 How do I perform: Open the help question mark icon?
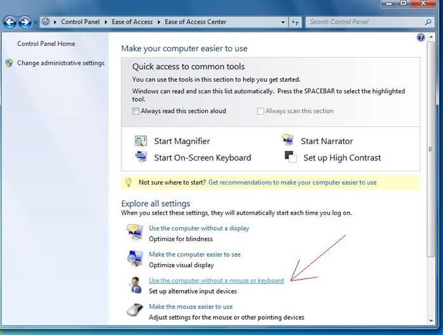coord(421,37)
